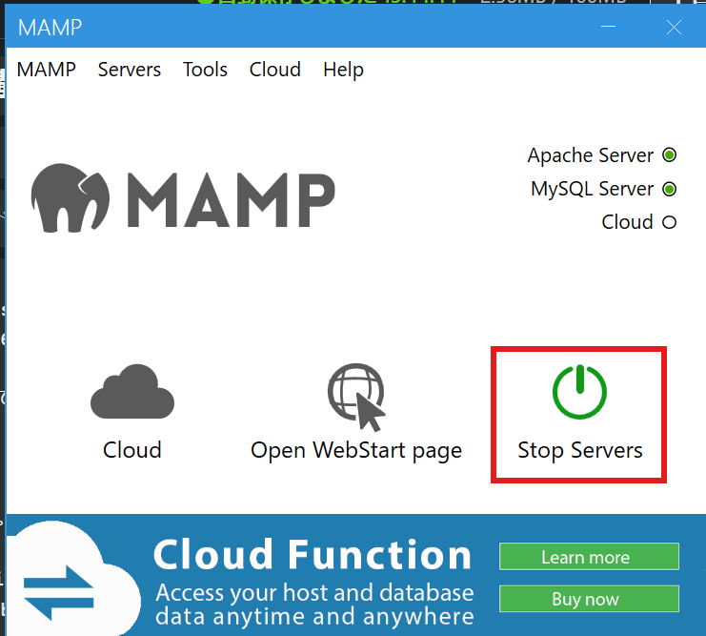
Task: Close the MAMP window
Action: coord(674,27)
